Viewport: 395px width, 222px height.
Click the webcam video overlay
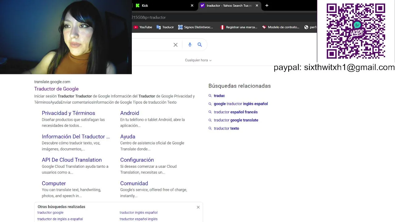pos(66,37)
